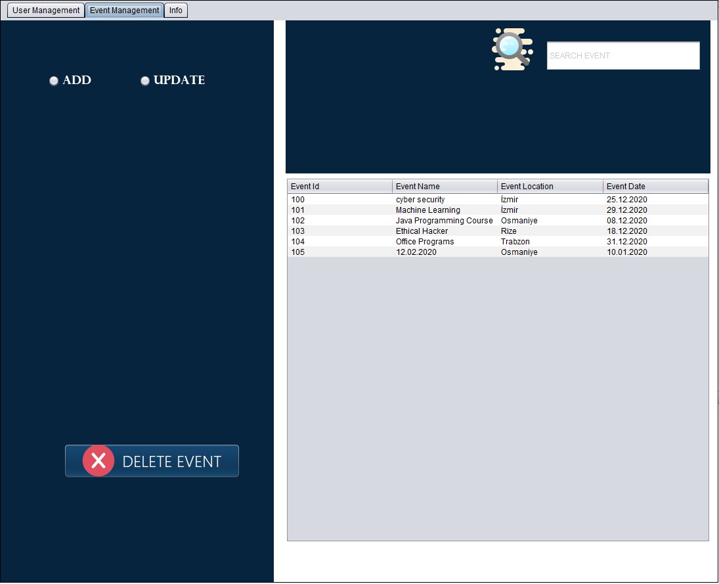
Task: Select event Id 102 cell
Action: click(x=339, y=221)
